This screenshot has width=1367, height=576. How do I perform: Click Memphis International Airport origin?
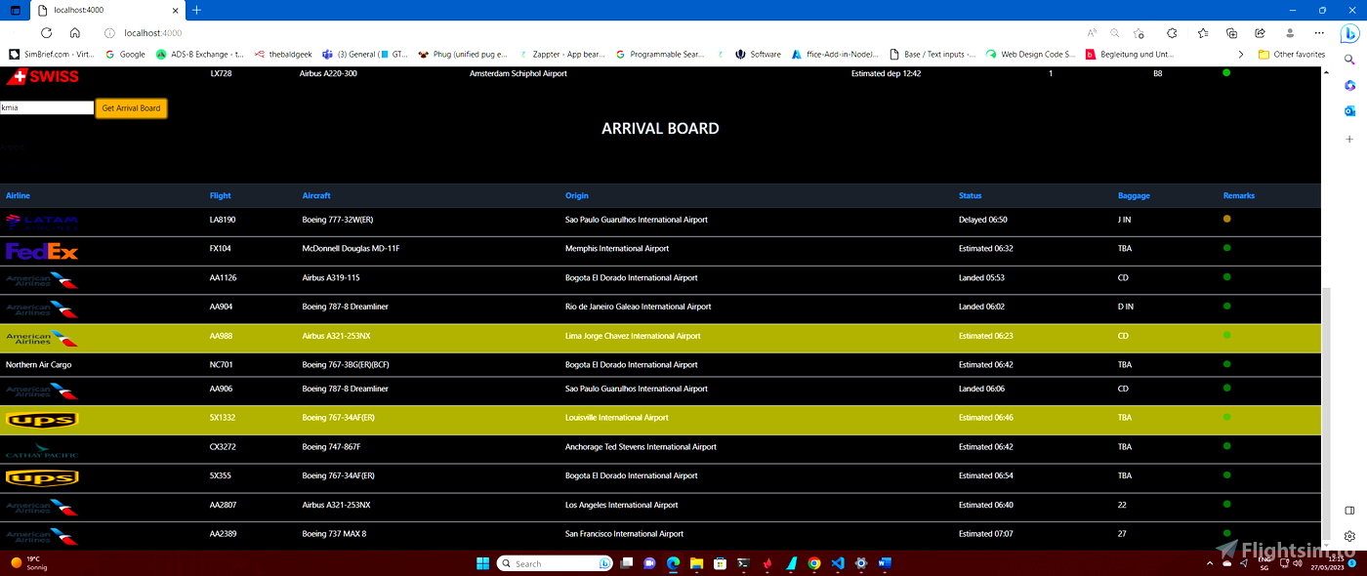pos(617,249)
